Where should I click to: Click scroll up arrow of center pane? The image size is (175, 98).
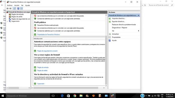[x=106, y=15]
